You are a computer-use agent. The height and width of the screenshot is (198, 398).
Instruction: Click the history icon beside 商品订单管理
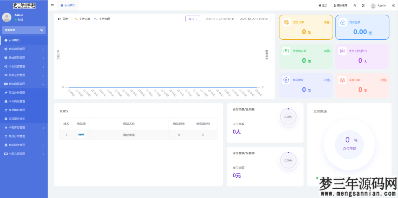click(x=6, y=136)
